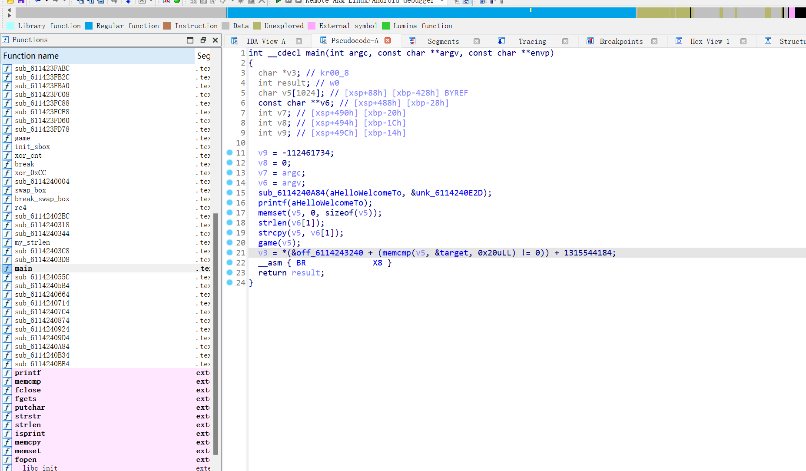
Task: Click the Regular function blue legend swatch
Action: click(x=89, y=26)
